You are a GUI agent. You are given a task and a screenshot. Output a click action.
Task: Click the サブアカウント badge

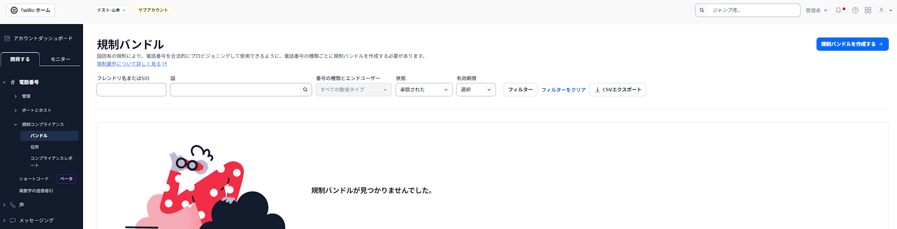pyautogui.click(x=153, y=10)
